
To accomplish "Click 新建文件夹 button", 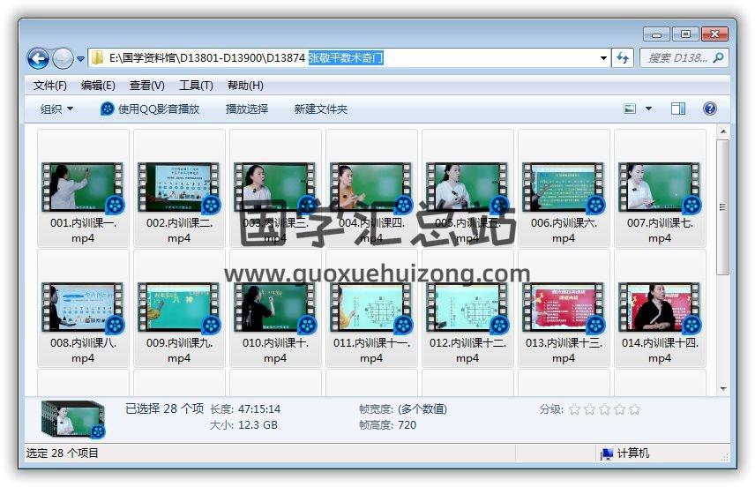I will [321, 109].
